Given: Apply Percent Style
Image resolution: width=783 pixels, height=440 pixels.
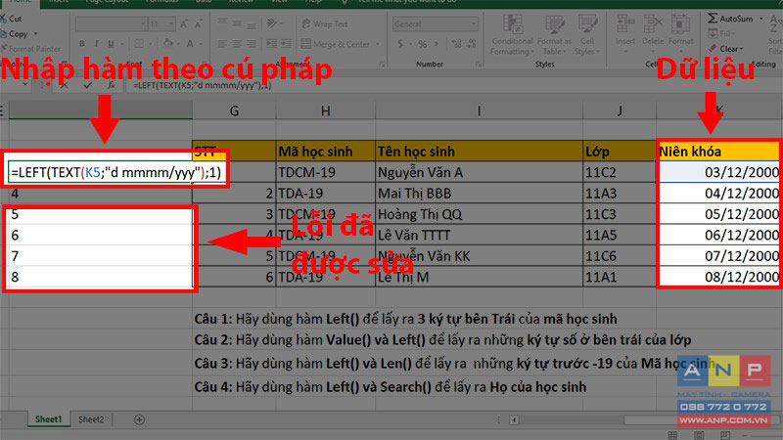Looking at the screenshot, I should [x=423, y=44].
